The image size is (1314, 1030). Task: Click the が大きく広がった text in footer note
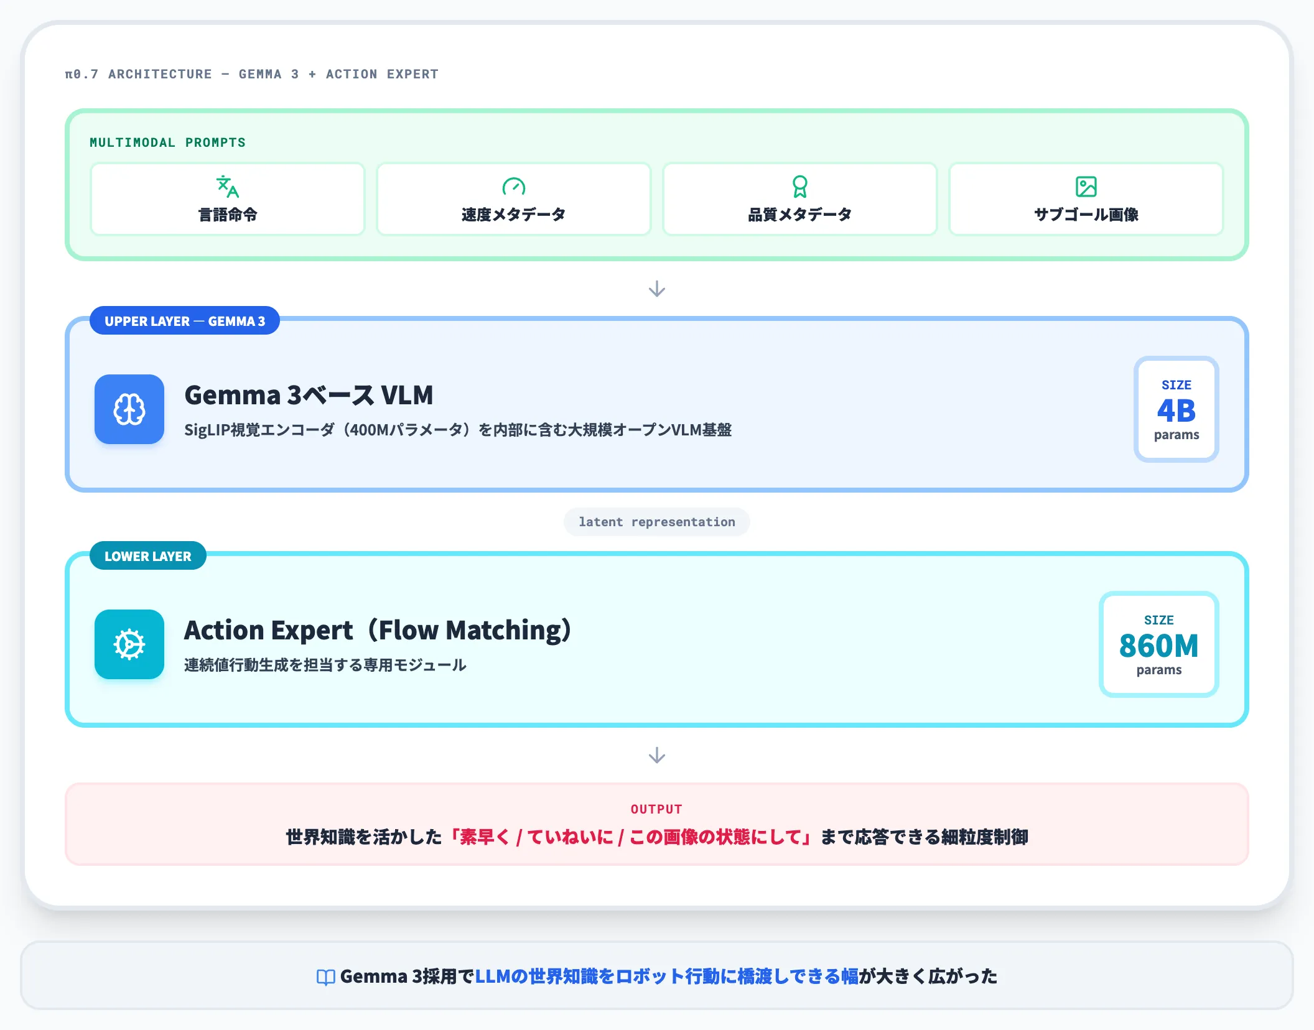pos(928,977)
